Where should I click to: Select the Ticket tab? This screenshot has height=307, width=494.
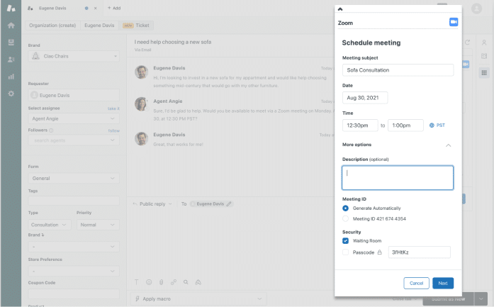click(136, 26)
